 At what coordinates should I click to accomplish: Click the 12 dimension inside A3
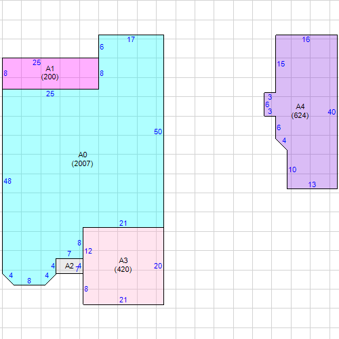88,251
